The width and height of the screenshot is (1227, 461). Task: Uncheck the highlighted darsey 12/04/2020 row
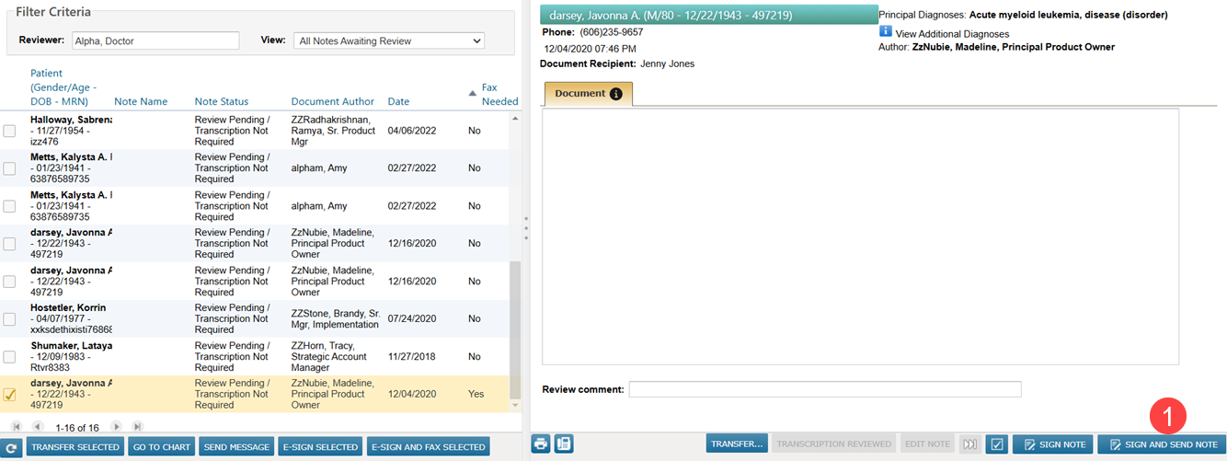pos(9,395)
